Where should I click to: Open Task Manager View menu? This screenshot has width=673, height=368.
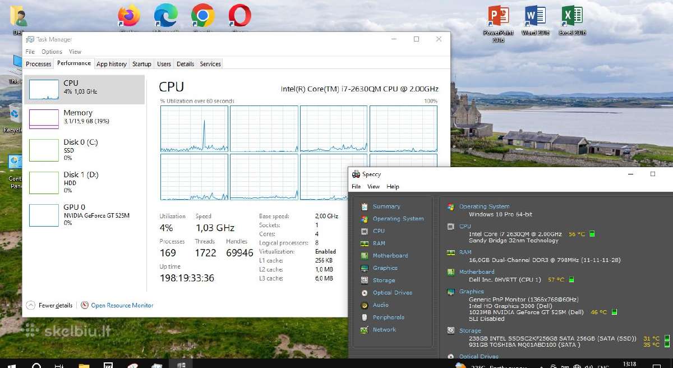pos(75,52)
